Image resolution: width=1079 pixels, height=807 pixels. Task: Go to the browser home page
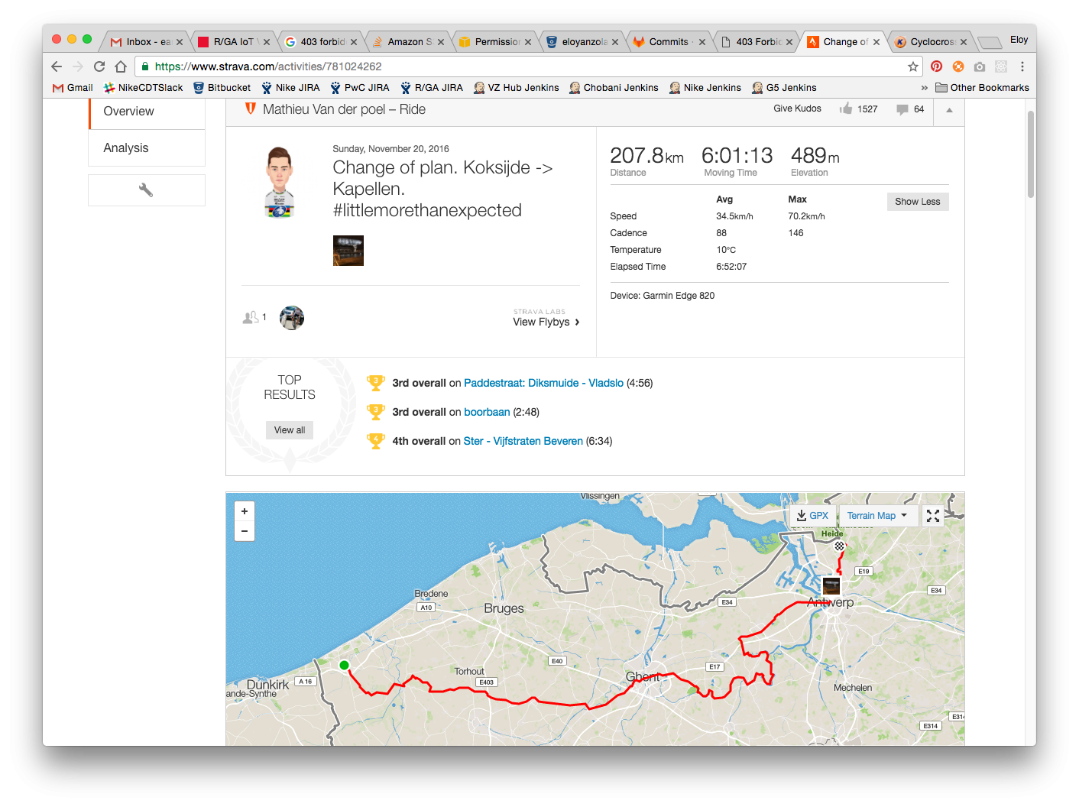click(x=121, y=66)
